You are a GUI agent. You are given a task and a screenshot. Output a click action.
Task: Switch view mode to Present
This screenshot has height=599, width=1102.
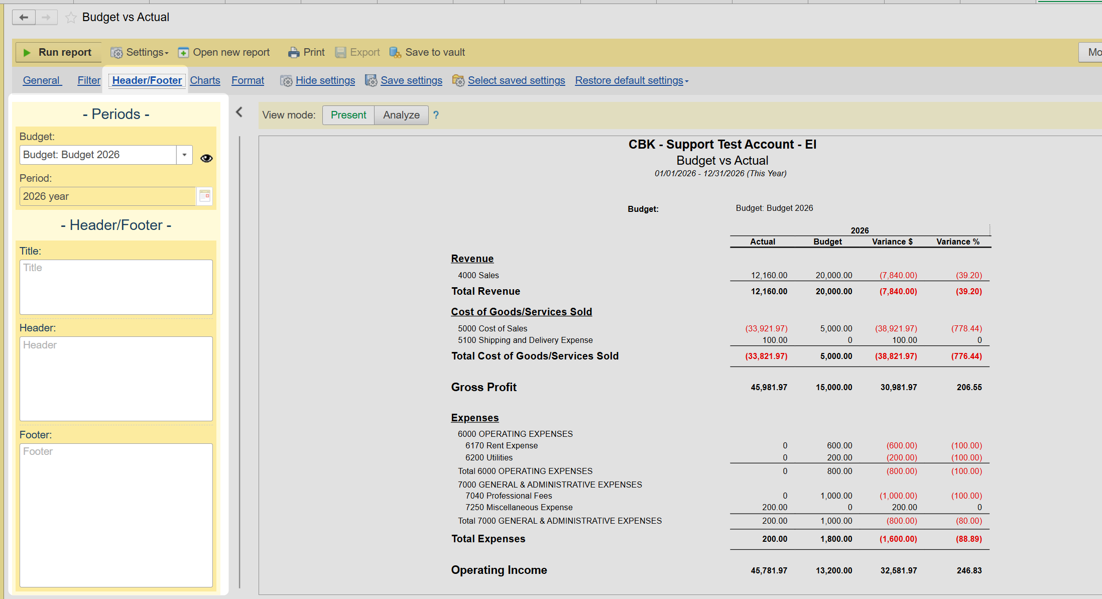[x=348, y=115]
